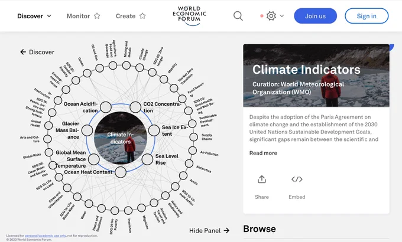Click the Sign in button
The width and height of the screenshot is (402, 242).
pyautogui.click(x=367, y=16)
